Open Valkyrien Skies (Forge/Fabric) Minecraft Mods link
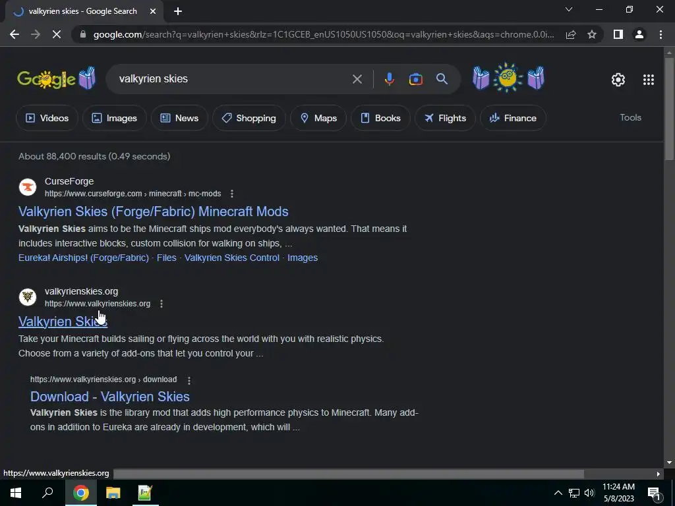 pyautogui.click(x=153, y=211)
